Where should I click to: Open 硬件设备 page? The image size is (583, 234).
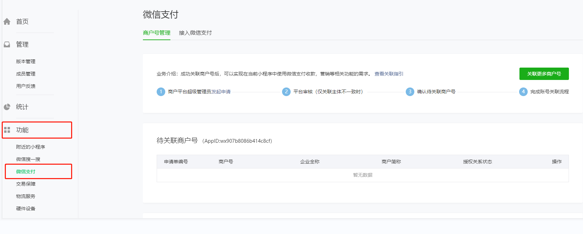pos(26,209)
